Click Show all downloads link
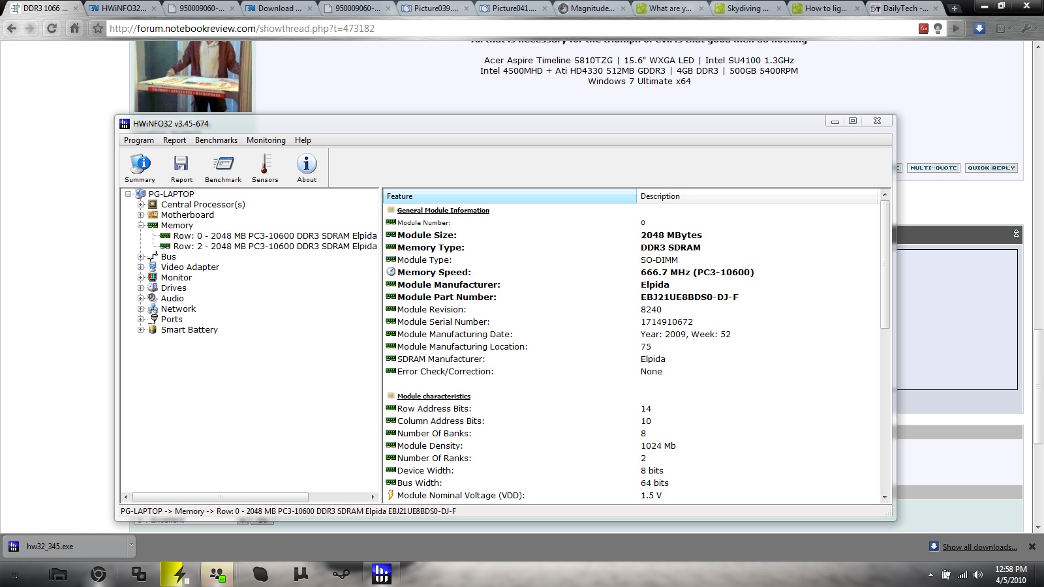The image size is (1044, 587). (979, 547)
